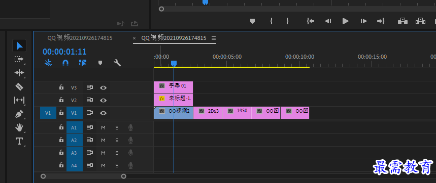Click the Lift button
The height and width of the screenshot is (183, 436).
403,21
